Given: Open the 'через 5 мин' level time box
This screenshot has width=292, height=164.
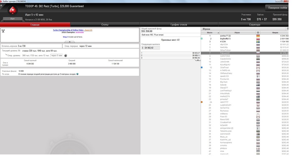Looking at the screenshot, I should point(57,55).
